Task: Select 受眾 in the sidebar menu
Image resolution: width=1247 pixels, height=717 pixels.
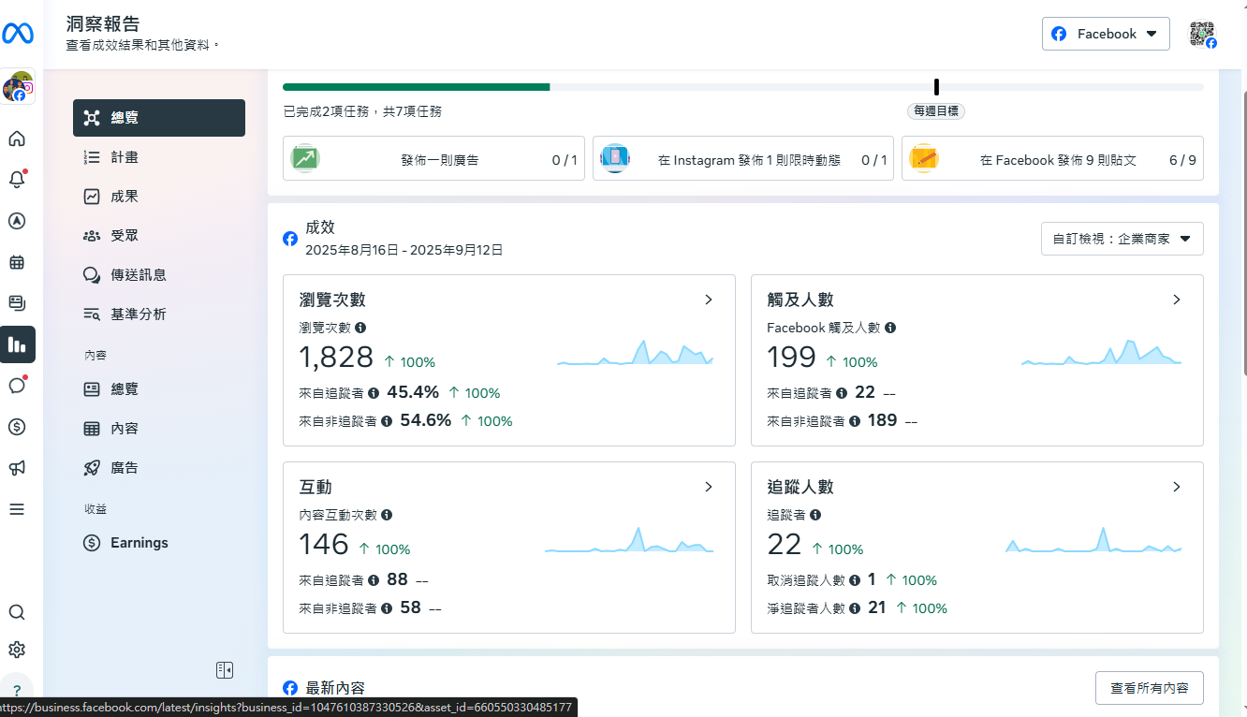Action: click(x=125, y=236)
